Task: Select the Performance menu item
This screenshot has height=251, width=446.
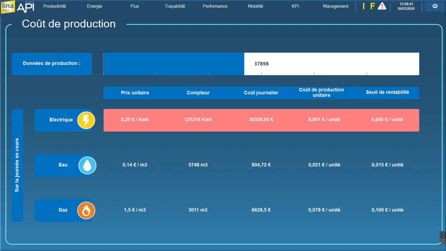Action: point(215,6)
